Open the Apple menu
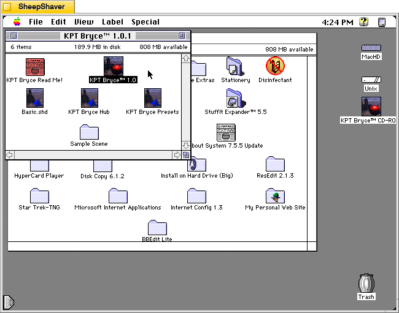This screenshot has height=313, width=399. point(17,22)
